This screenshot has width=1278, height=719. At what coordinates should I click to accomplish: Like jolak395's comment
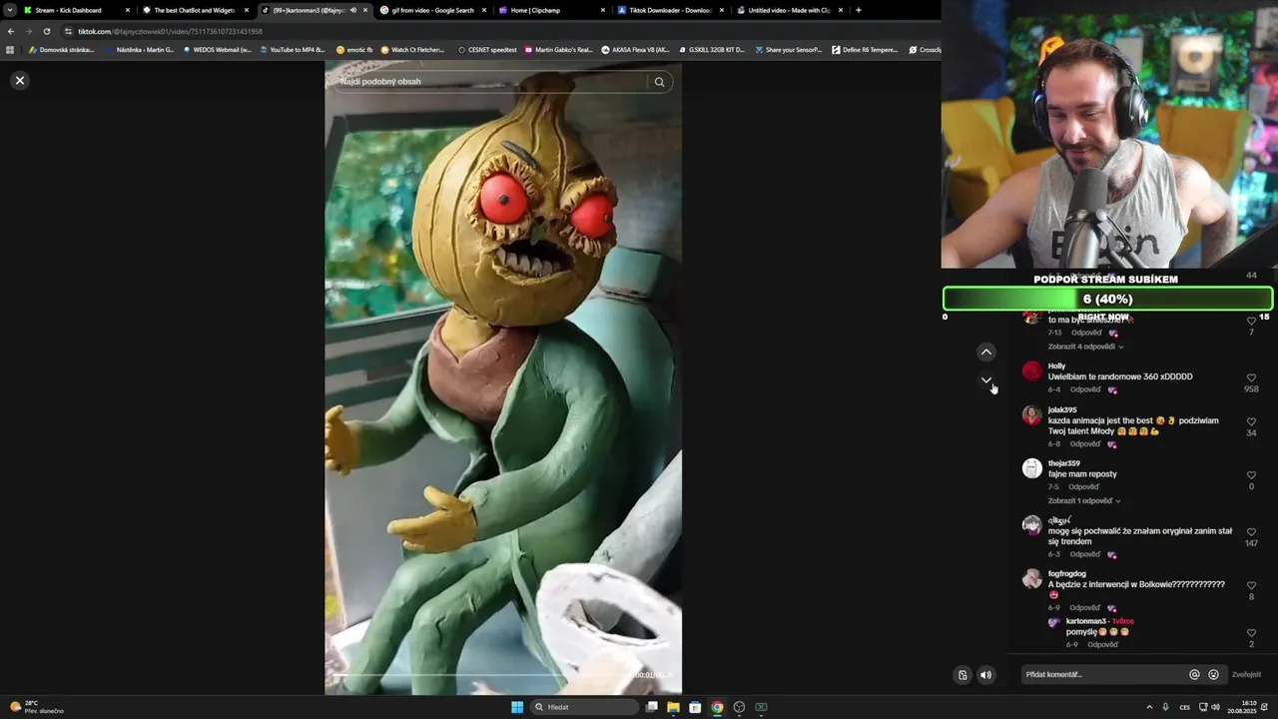click(1251, 421)
